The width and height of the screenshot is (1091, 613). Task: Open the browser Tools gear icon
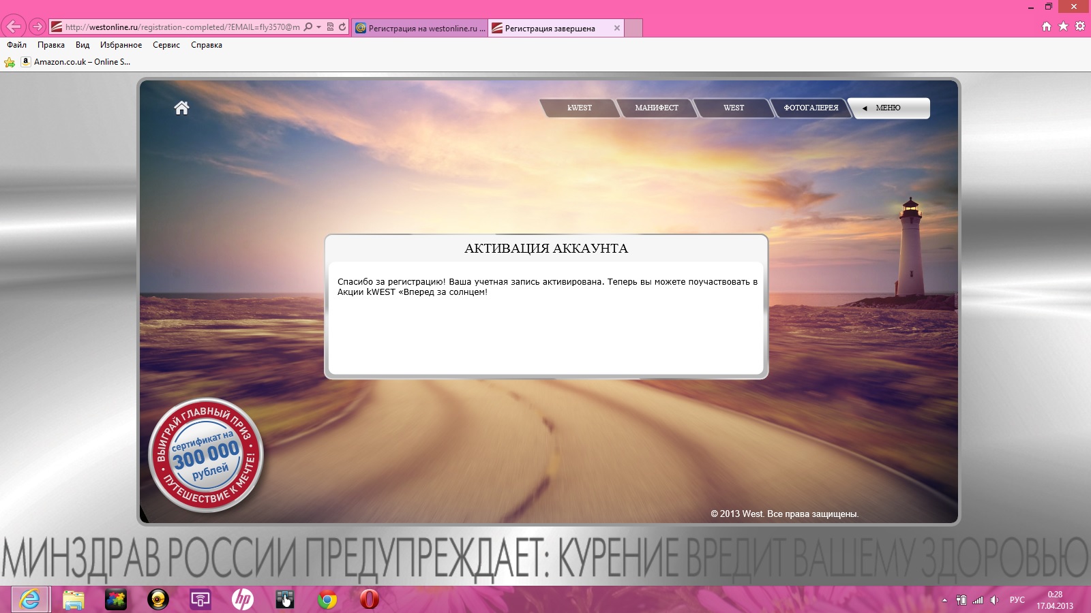pos(1080,27)
